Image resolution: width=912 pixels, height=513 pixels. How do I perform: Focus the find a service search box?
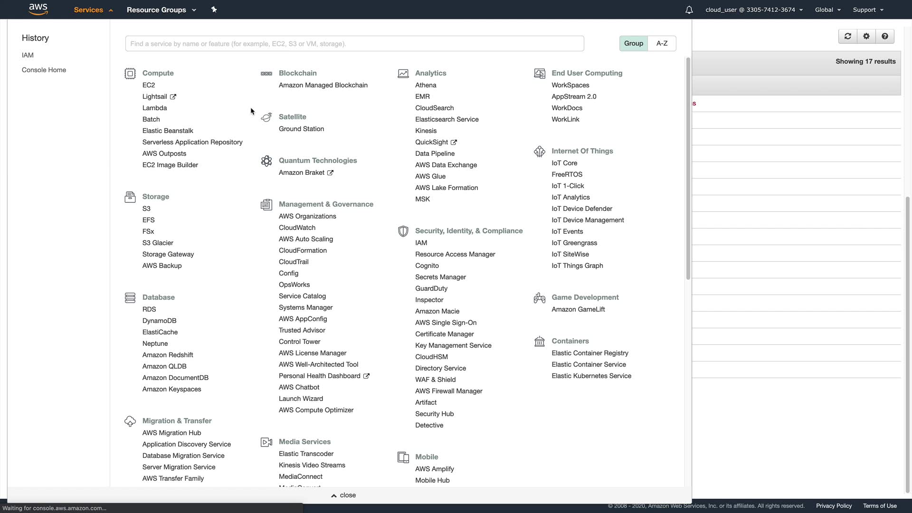(354, 44)
